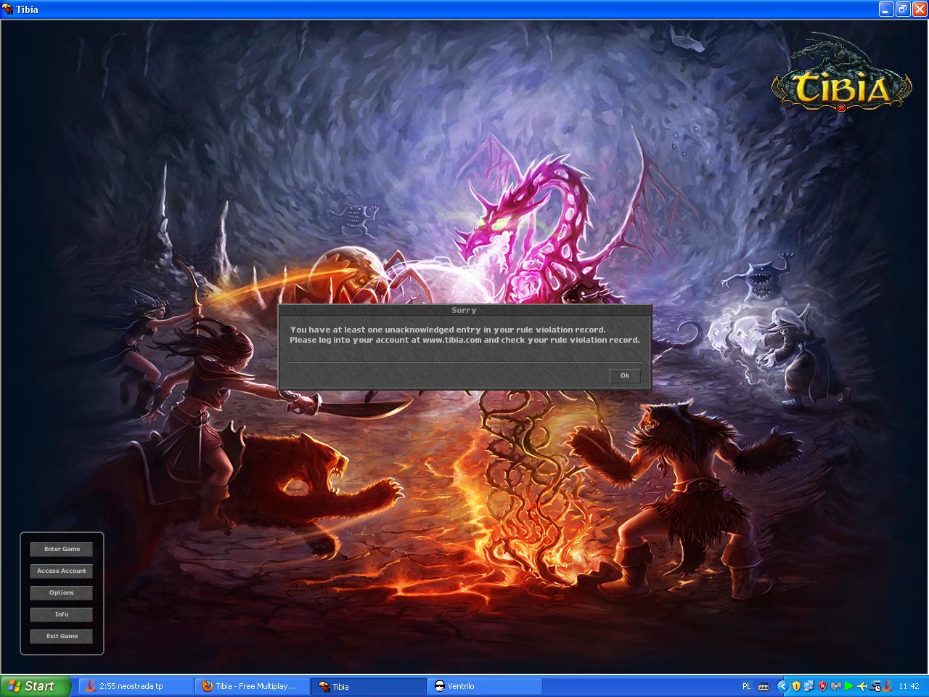
Task: Open the Access Account option
Action: (62, 571)
